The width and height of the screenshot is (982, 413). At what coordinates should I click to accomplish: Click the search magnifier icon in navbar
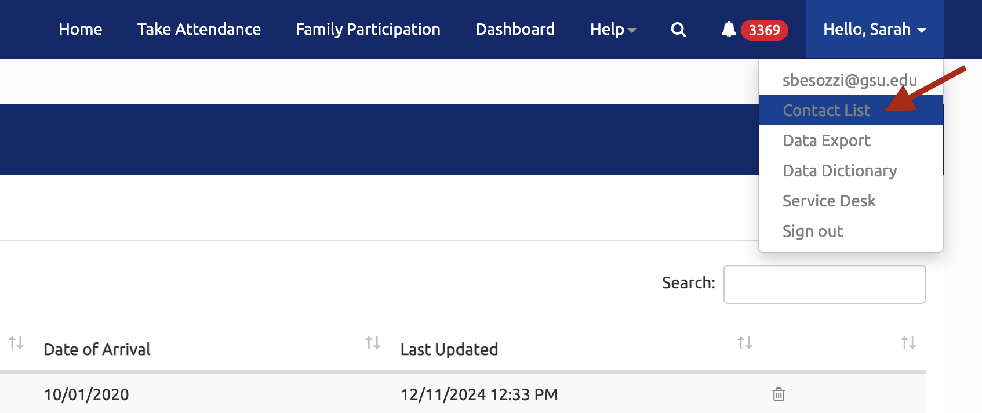pyautogui.click(x=678, y=30)
